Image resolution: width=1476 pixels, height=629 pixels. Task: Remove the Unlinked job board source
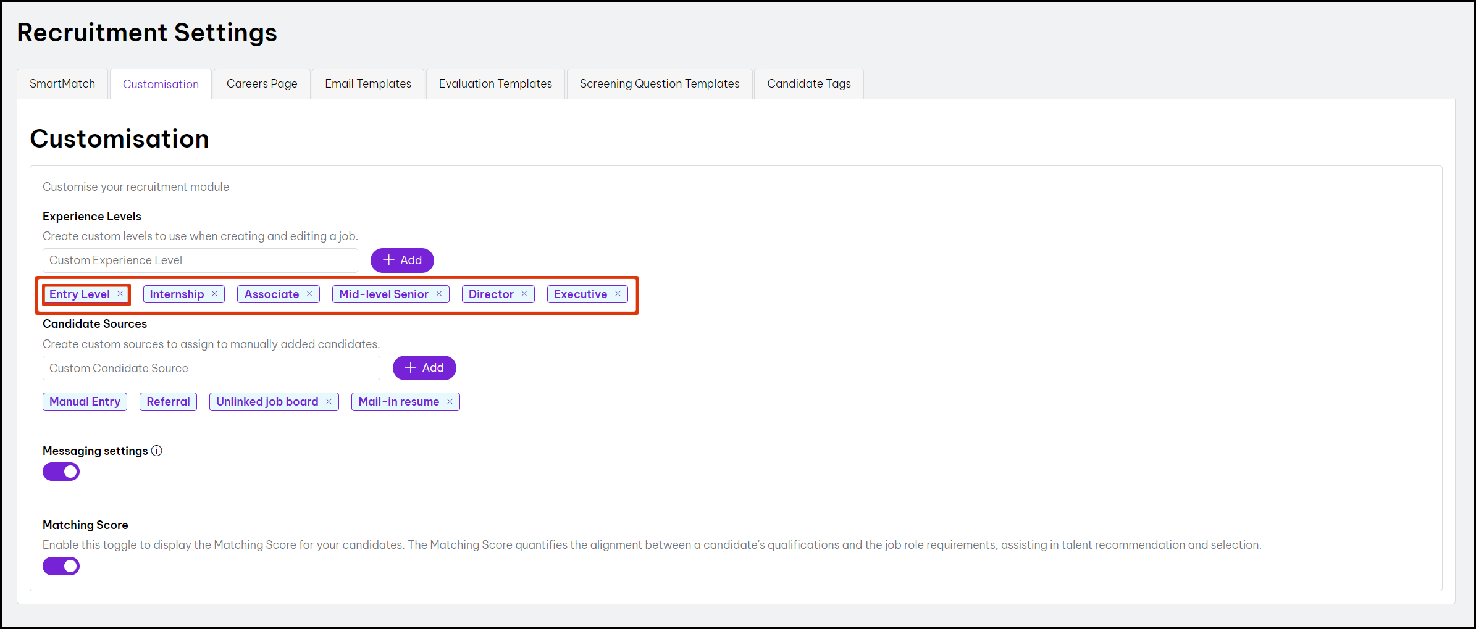329,402
